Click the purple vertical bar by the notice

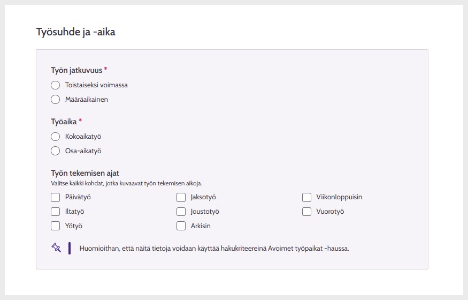pyautogui.click(x=70, y=248)
